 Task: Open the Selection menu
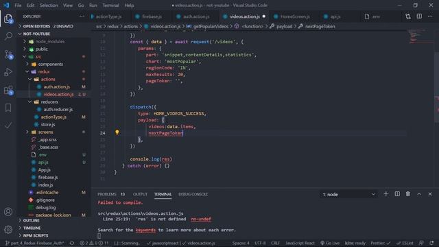point(49,5)
